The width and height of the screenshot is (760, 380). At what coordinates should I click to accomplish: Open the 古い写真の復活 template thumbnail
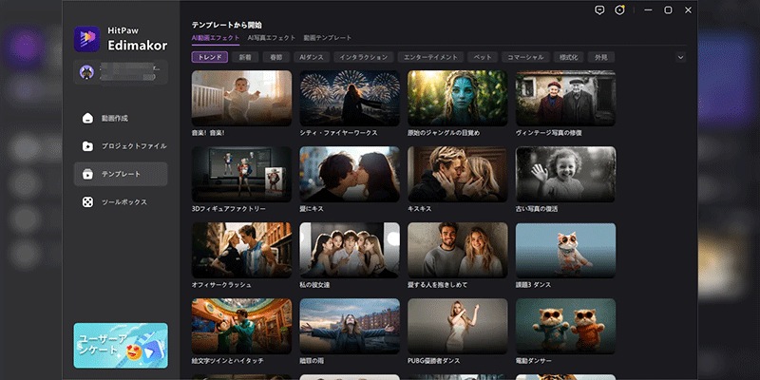point(565,175)
